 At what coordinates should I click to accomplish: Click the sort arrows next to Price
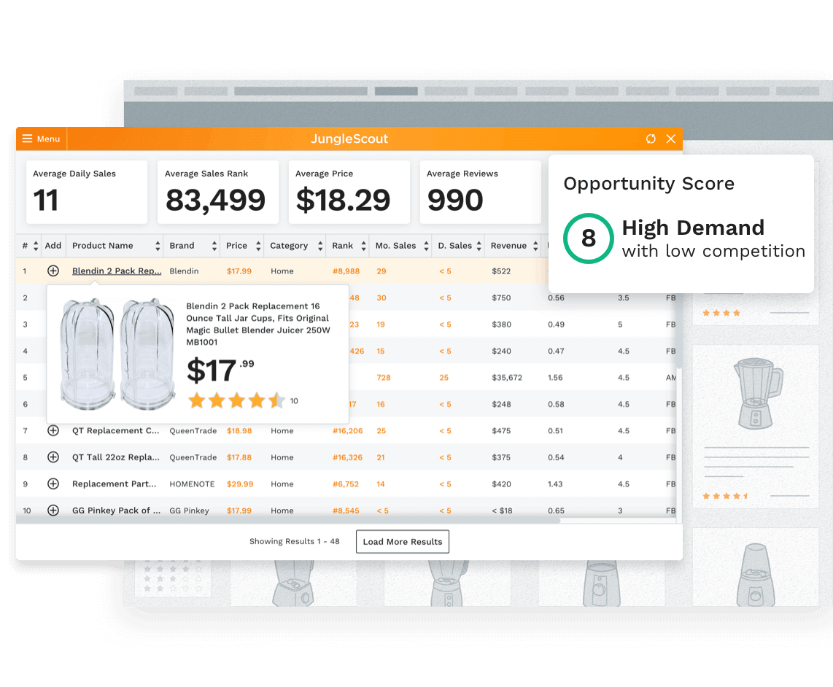258,246
